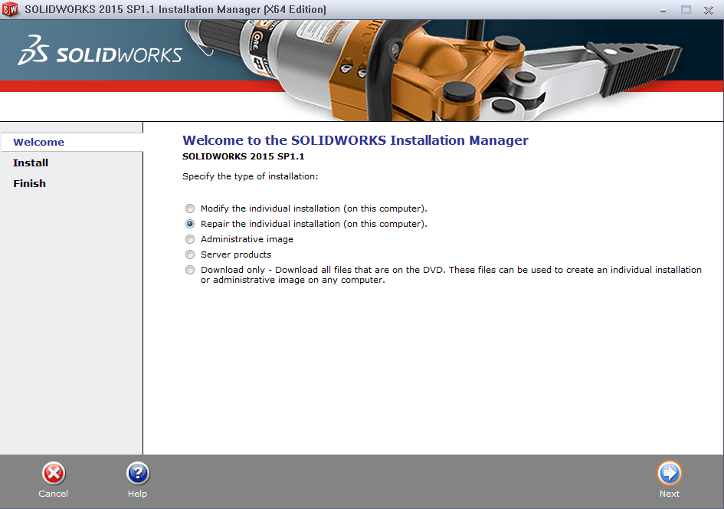Choose the Server products option
The image size is (724, 509).
coord(189,254)
